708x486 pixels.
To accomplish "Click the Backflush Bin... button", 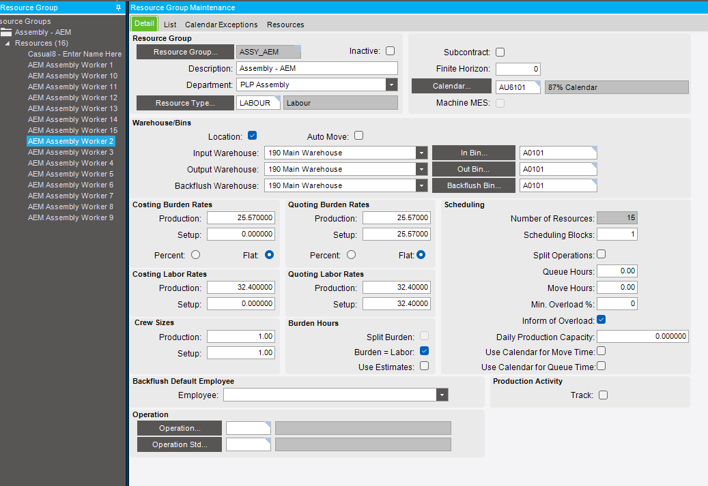I will [474, 185].
